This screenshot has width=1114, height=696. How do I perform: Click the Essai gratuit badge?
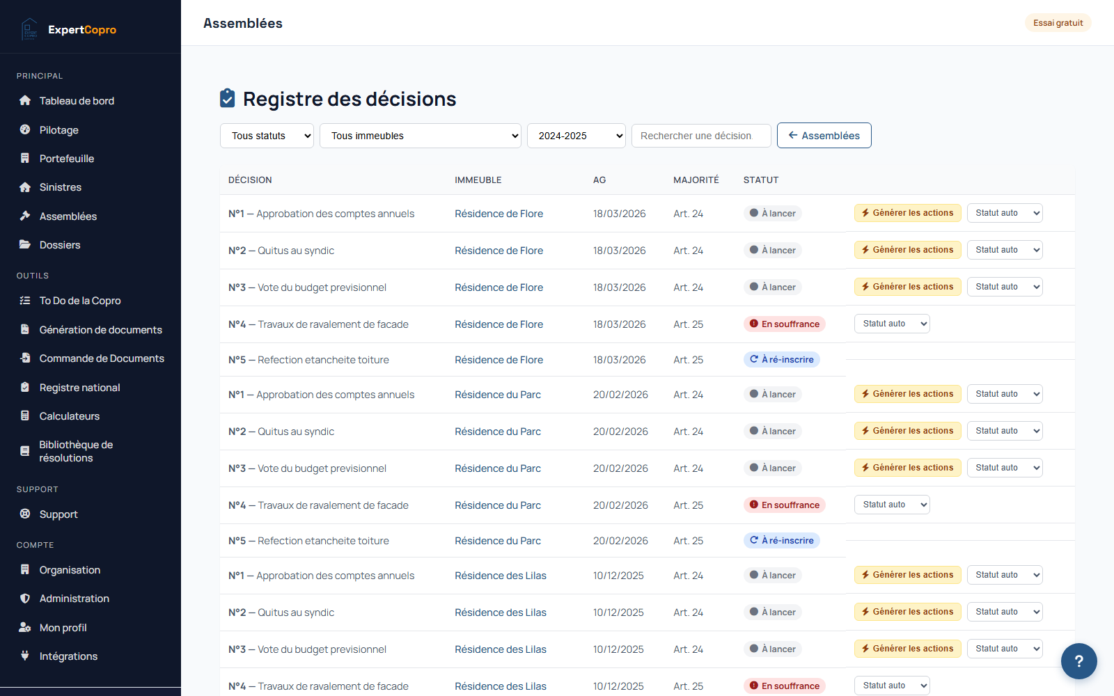1058,23
